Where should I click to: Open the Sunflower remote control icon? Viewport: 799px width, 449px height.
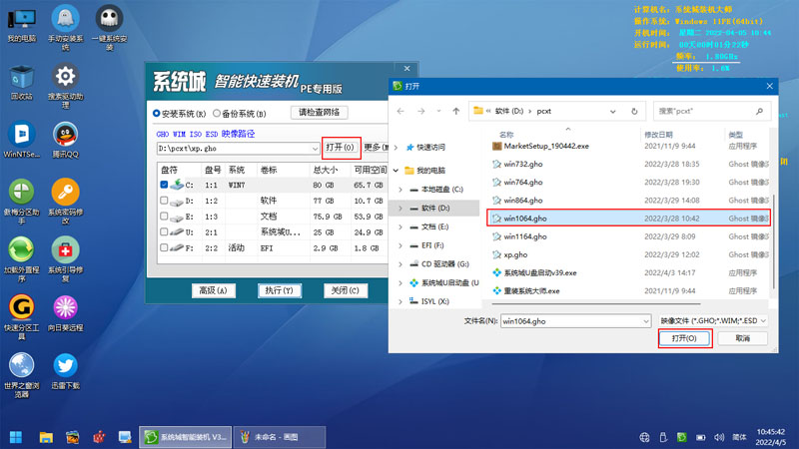(x=65, y=313)
